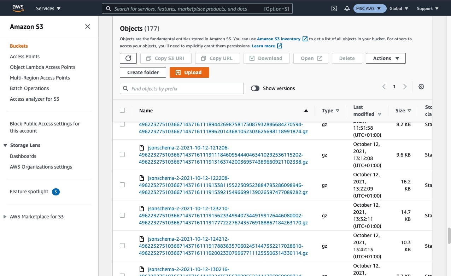This screenshot has width=451, height=276.
Task: Go to previous page arrow
Action: click(384, 87)
